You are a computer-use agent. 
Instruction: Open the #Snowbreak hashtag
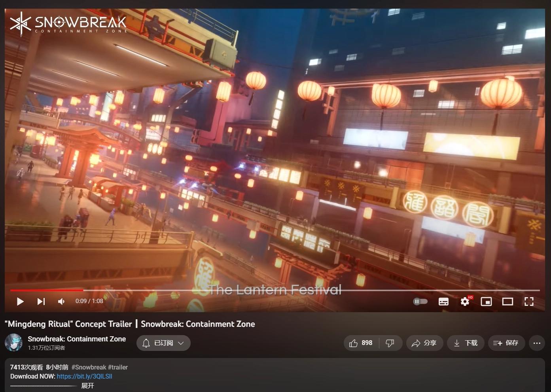coord(89,367)
